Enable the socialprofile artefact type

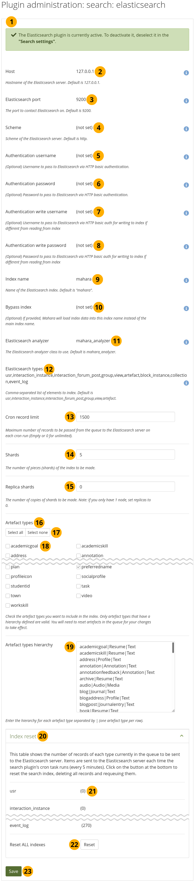[78, 577]
